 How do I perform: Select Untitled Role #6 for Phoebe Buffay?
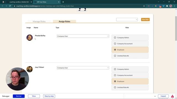pos(130,56)
